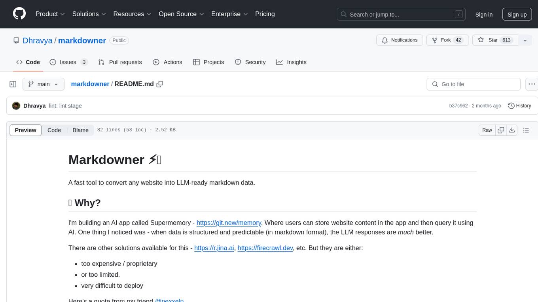This screenshot has width=538, height=302.
Task: Expand the Resources menu
Action: (132, 14)
